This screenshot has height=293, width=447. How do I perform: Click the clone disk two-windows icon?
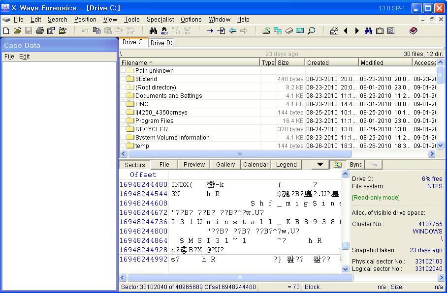coord(277,31)
